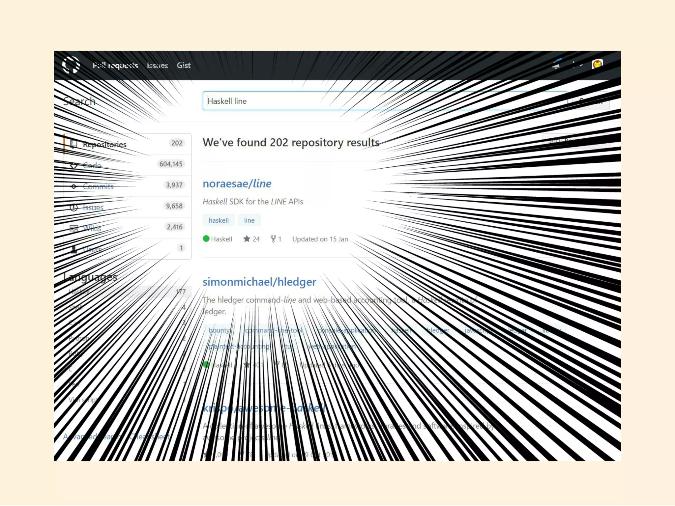675x506 pixels.
Task: Open the notifications bell icon
Action: [x=556, y=65]
